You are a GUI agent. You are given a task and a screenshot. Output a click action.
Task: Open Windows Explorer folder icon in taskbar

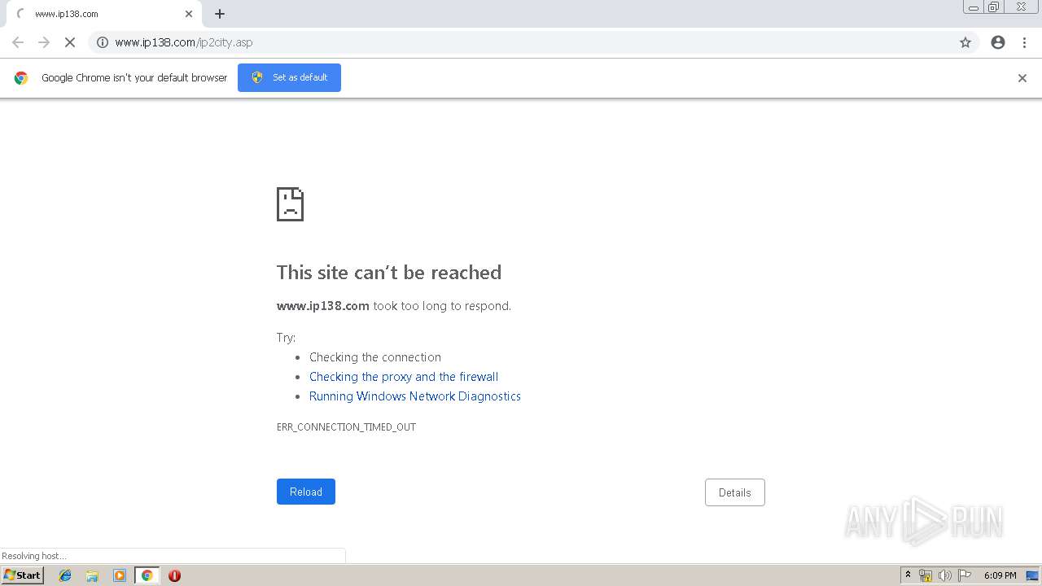tap(92, 575)
